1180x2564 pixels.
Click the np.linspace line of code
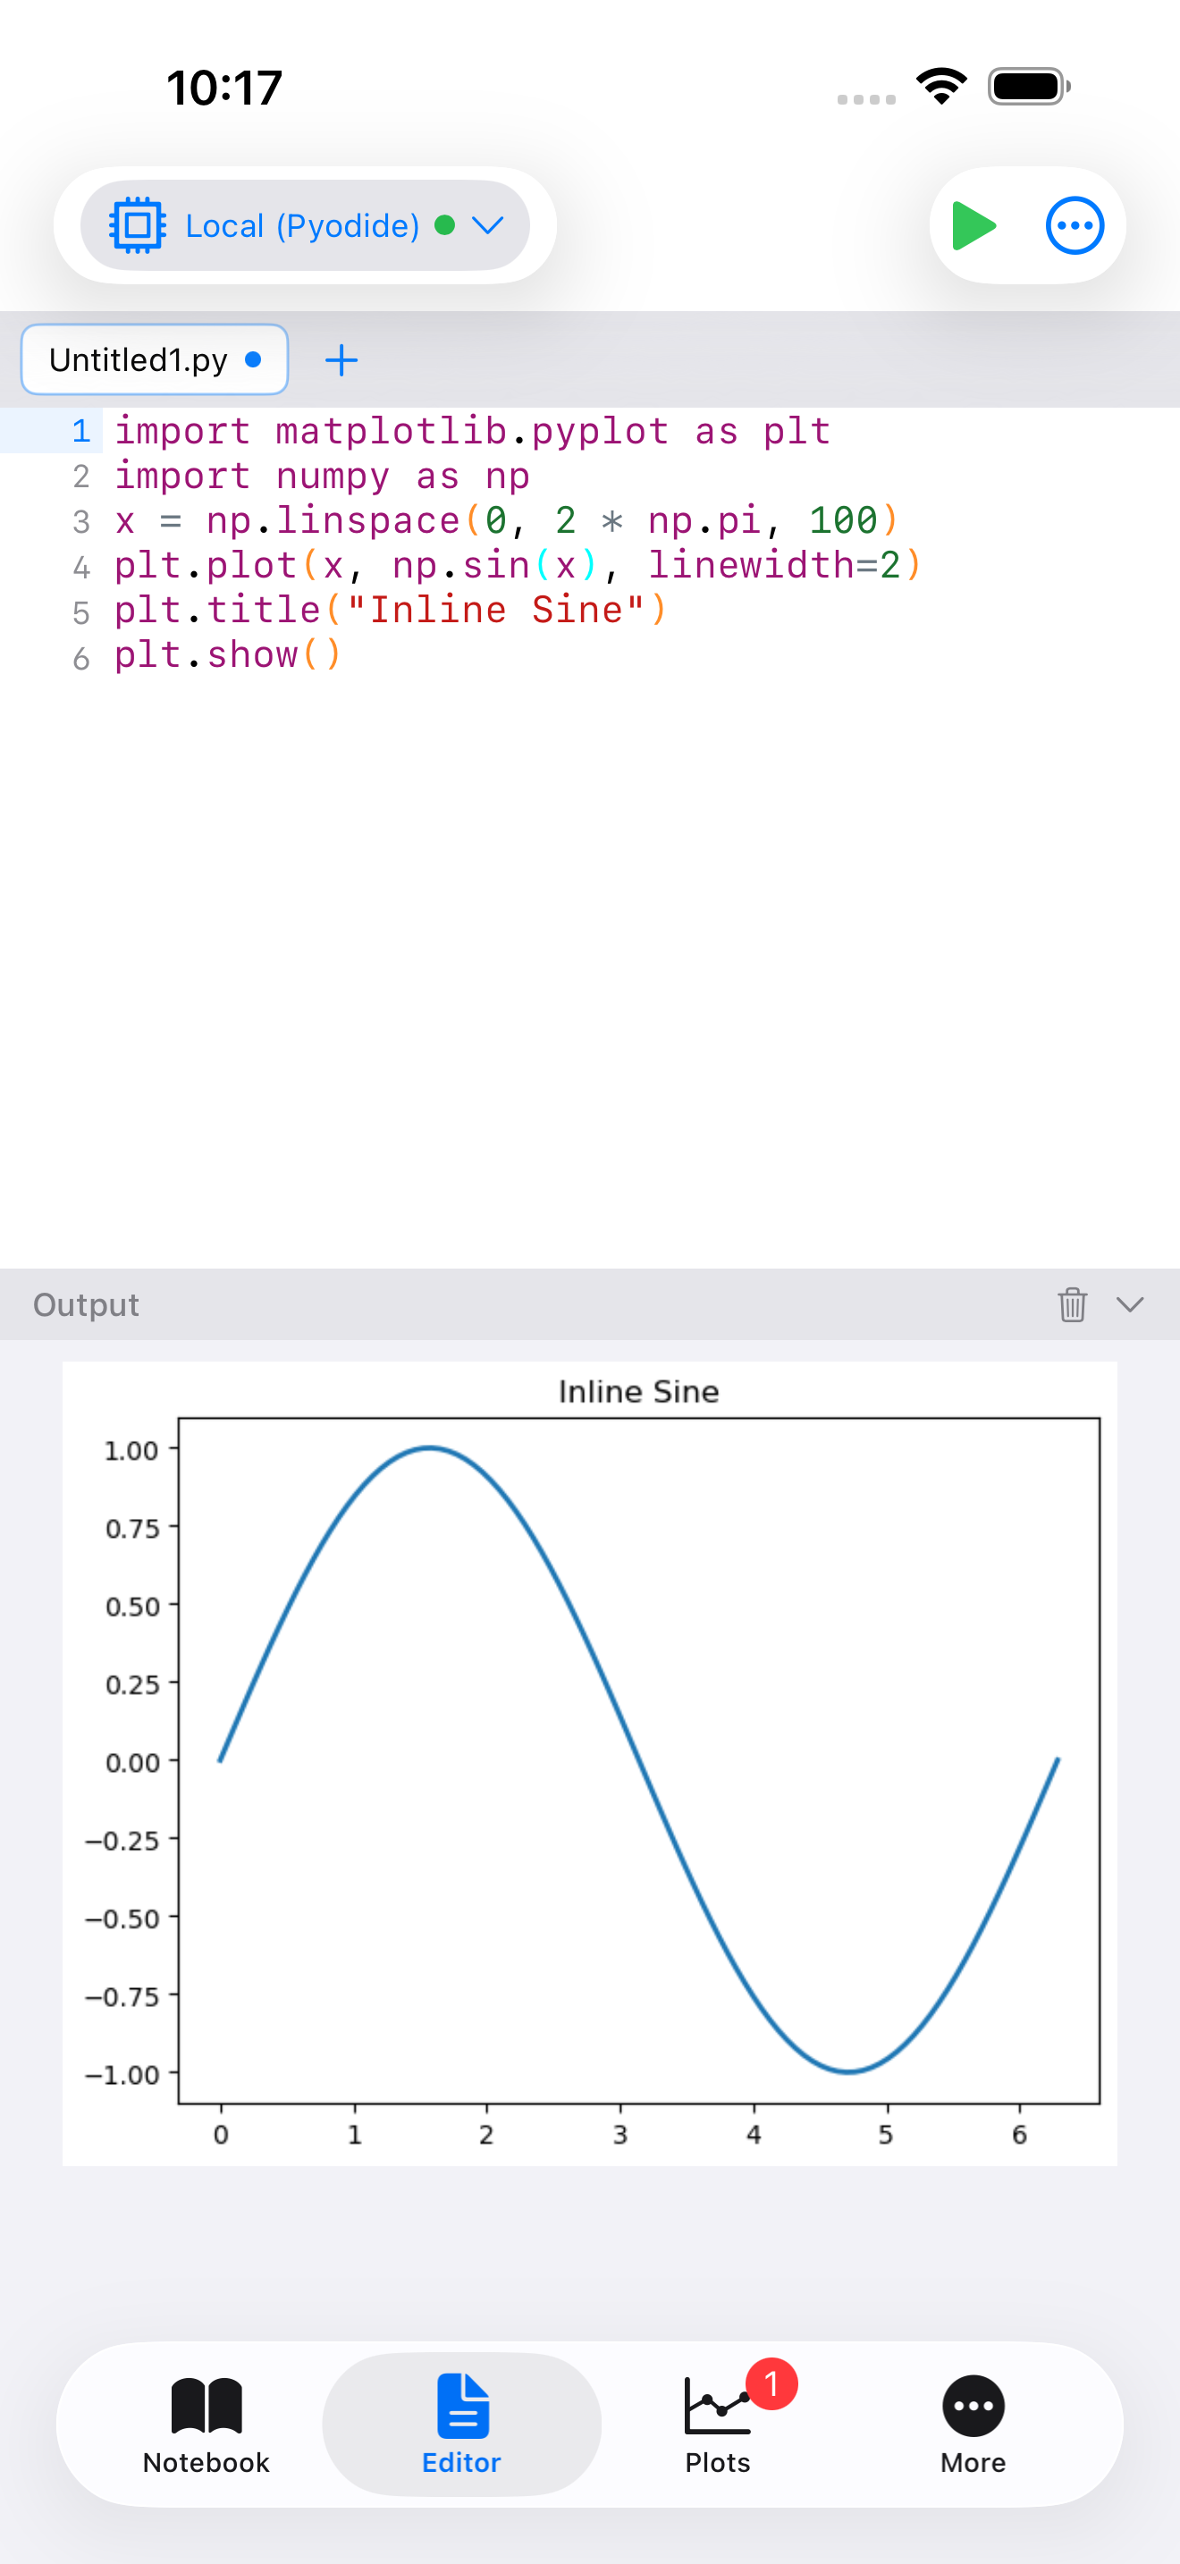(x=507, y=520)
